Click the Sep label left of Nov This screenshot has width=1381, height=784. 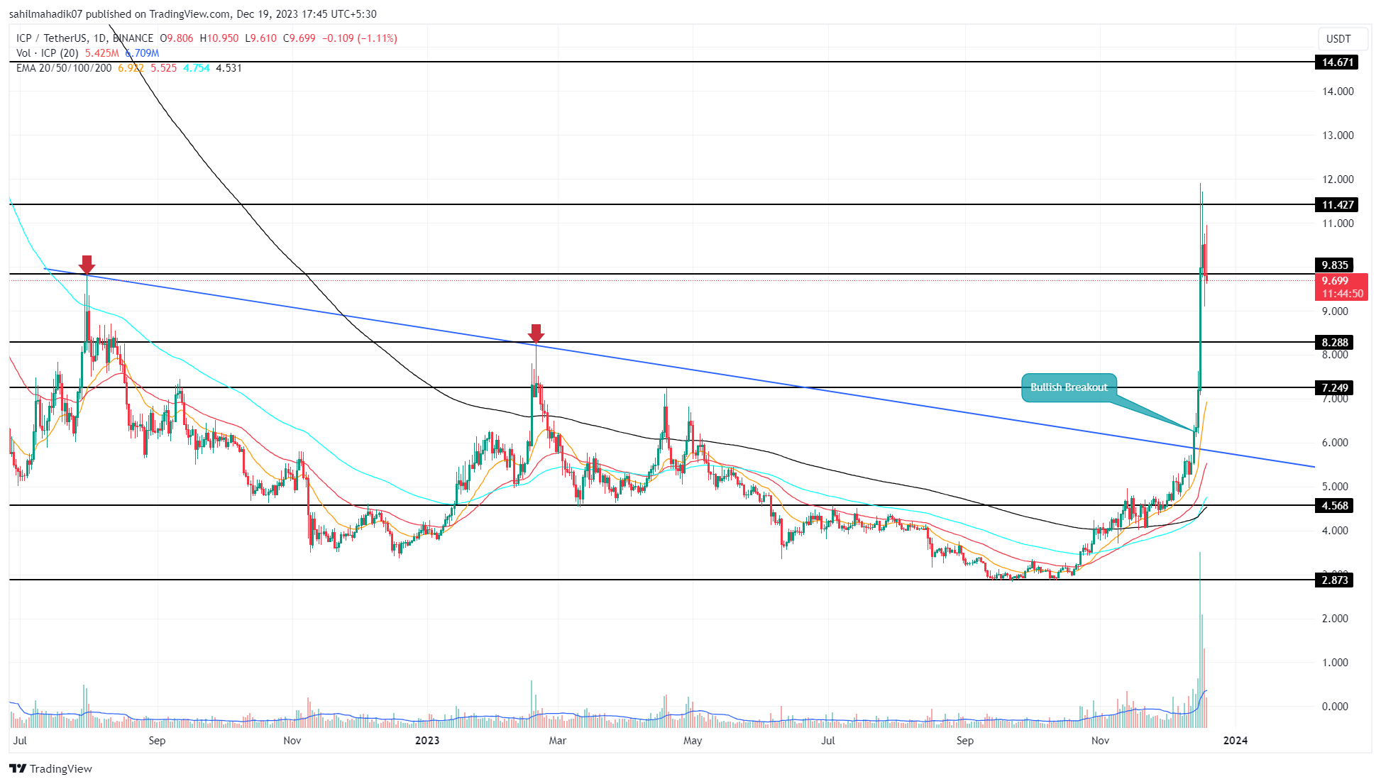point(157,741)
